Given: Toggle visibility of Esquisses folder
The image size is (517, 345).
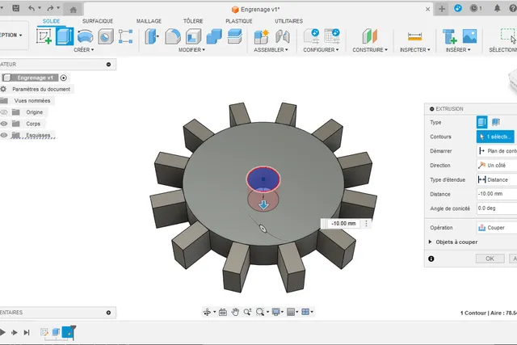Looking at the screenshot, I should point(3,135).
